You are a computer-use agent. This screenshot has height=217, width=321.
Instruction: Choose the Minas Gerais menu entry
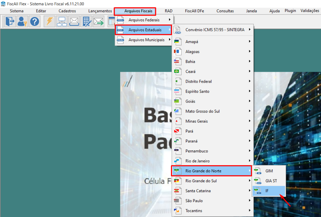tap(213, 121)
